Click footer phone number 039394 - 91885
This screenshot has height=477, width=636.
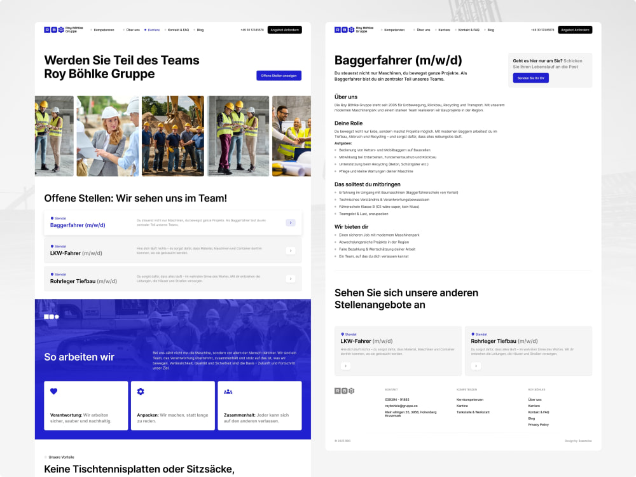coord(397,399)
